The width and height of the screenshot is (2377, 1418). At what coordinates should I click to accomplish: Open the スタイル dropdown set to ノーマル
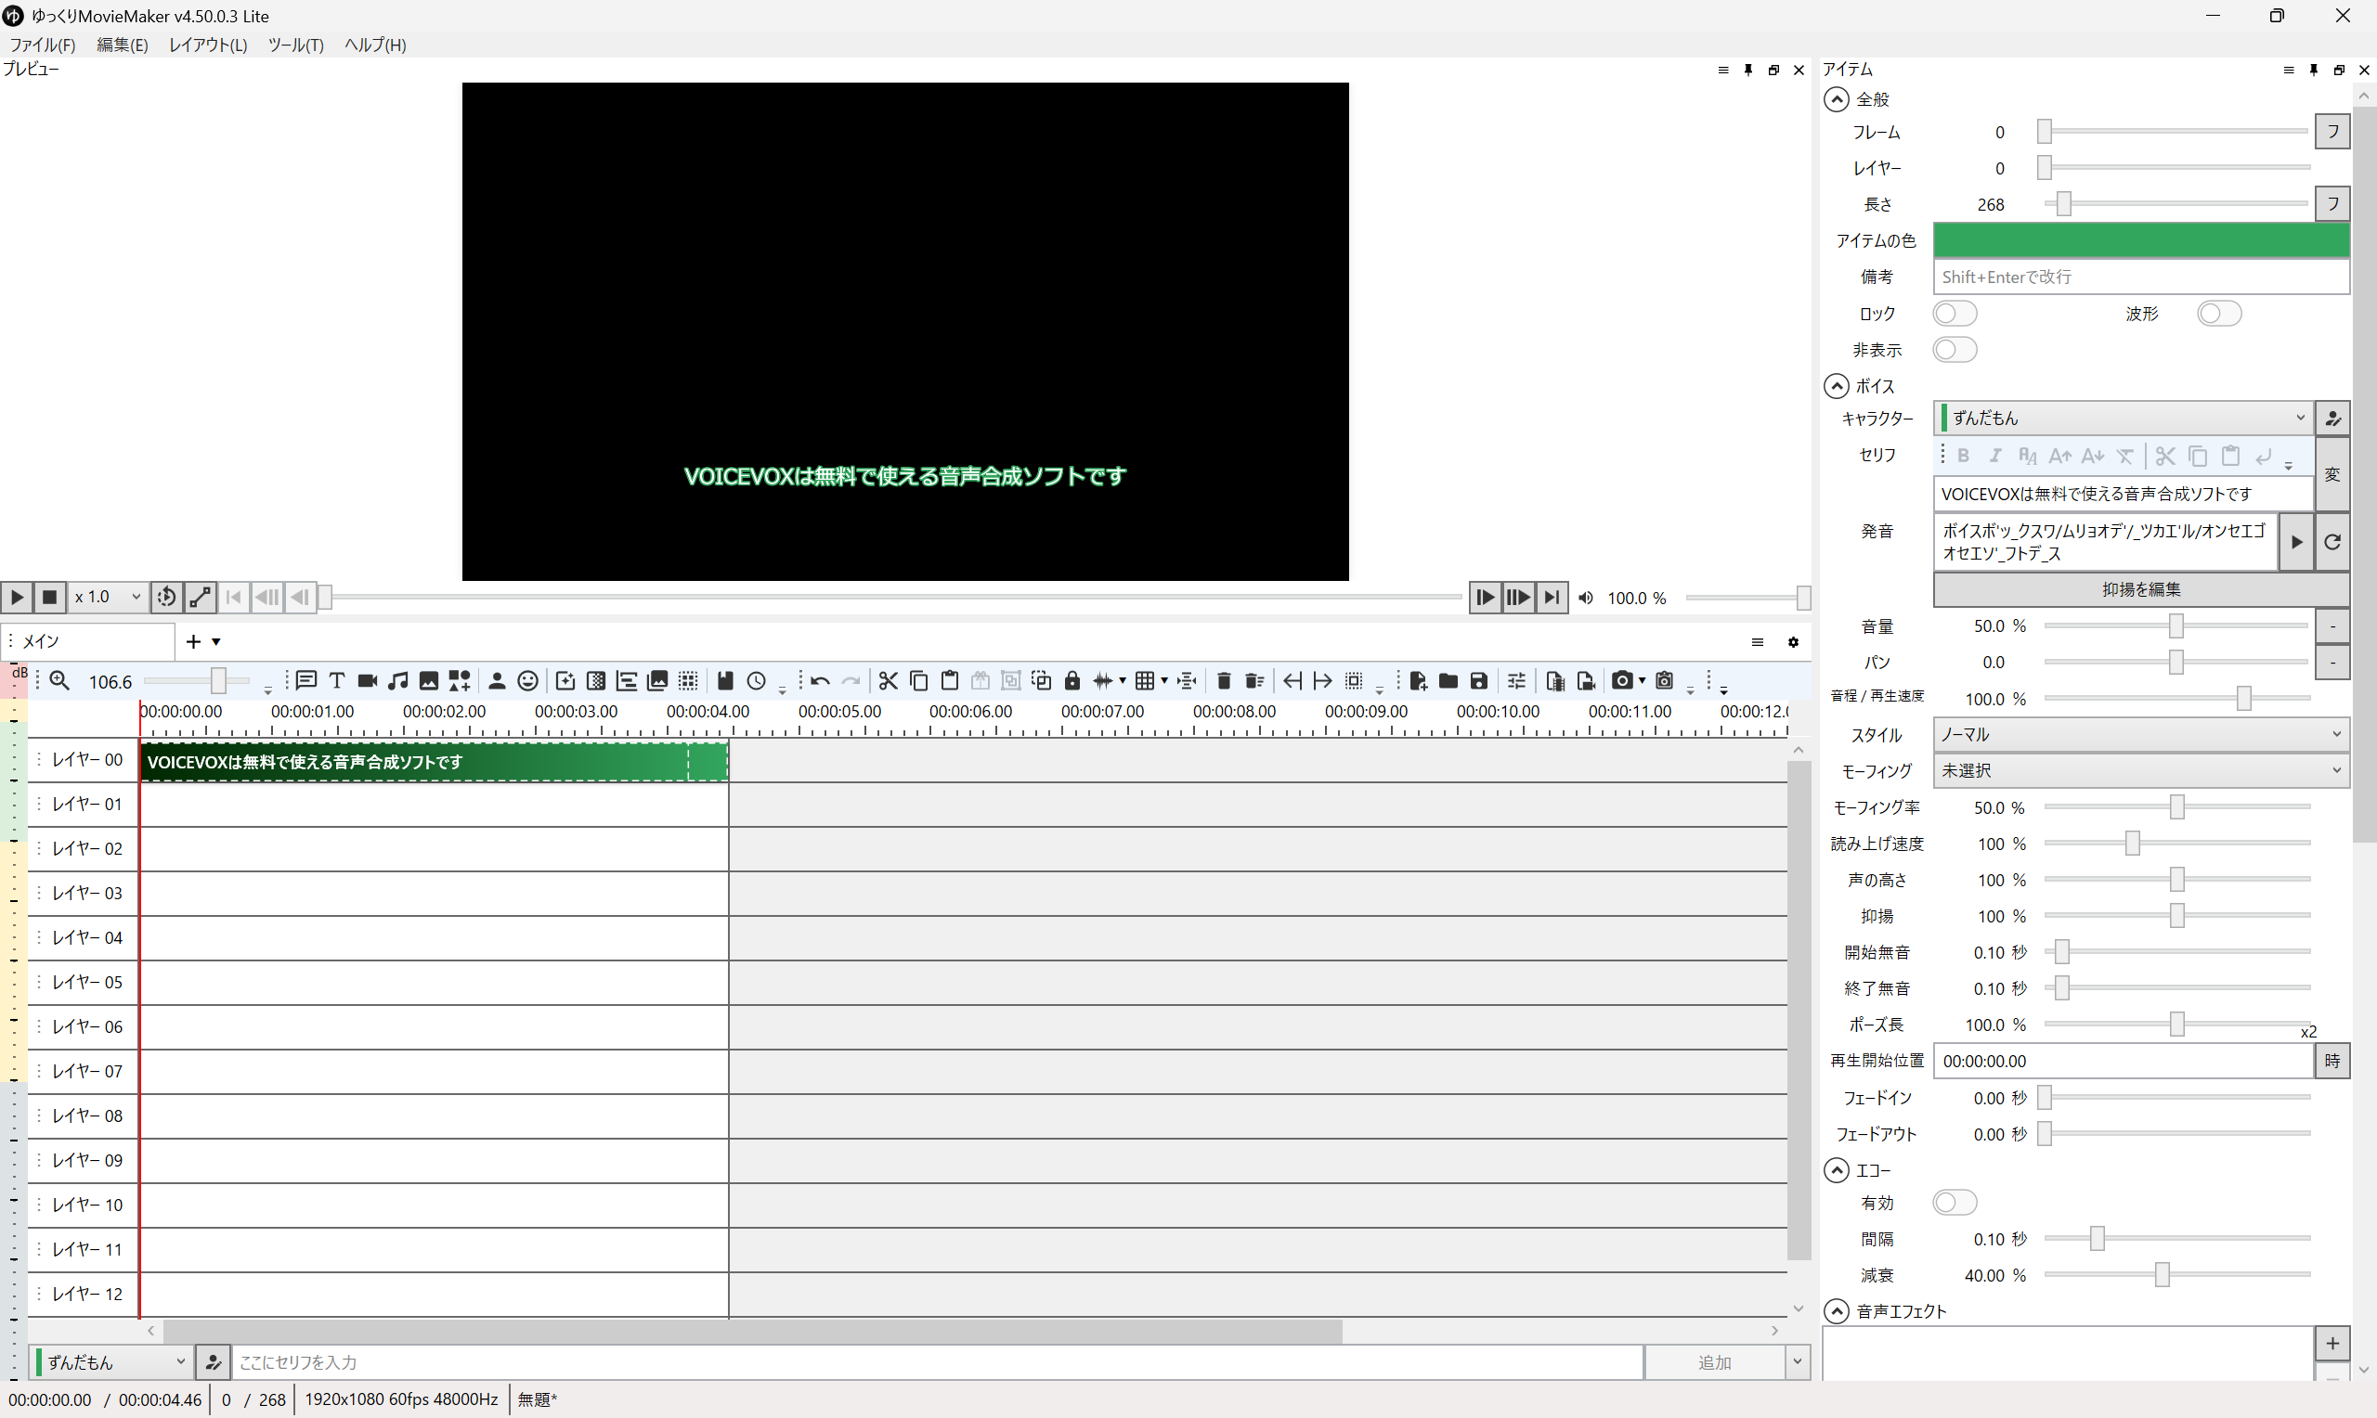click(2139, 734)
